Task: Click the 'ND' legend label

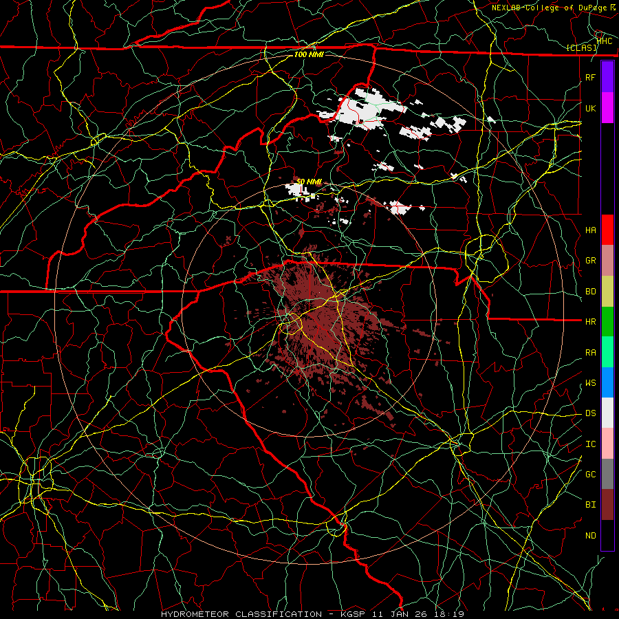Action: (x=590, y=535)
